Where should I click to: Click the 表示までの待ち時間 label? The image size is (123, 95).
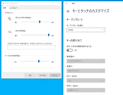(23, 18)
